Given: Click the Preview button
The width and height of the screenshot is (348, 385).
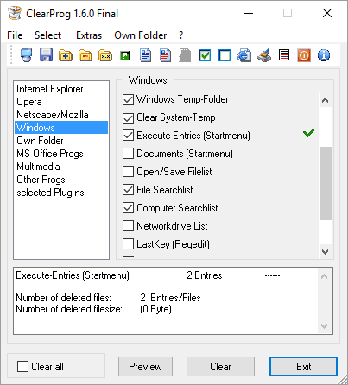Looking at the screenshot, I should (x=145, y=367).
